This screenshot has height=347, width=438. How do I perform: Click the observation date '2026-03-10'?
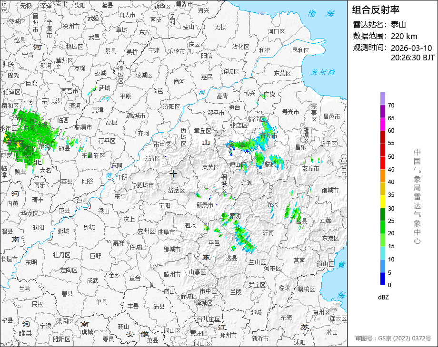click(x=411, y=48)
